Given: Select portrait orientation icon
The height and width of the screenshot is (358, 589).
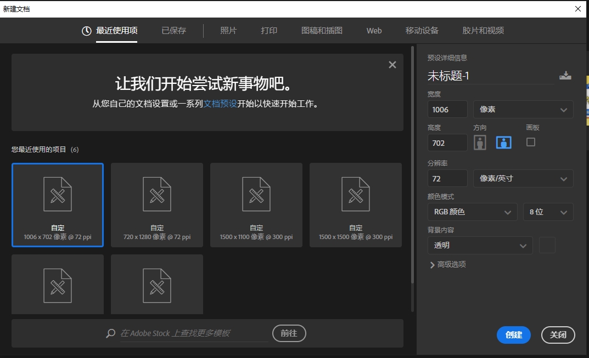Looking at the screenshot, I should coord(480,143).
